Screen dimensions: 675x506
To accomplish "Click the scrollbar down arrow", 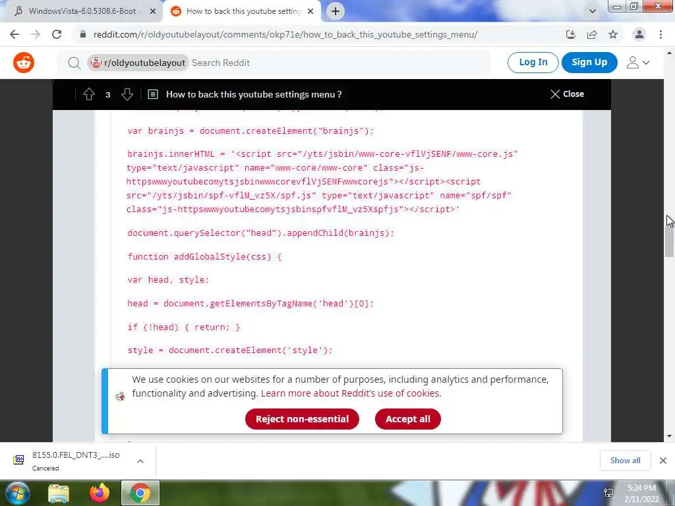I will pyautogui.click(x=670, y=436).
